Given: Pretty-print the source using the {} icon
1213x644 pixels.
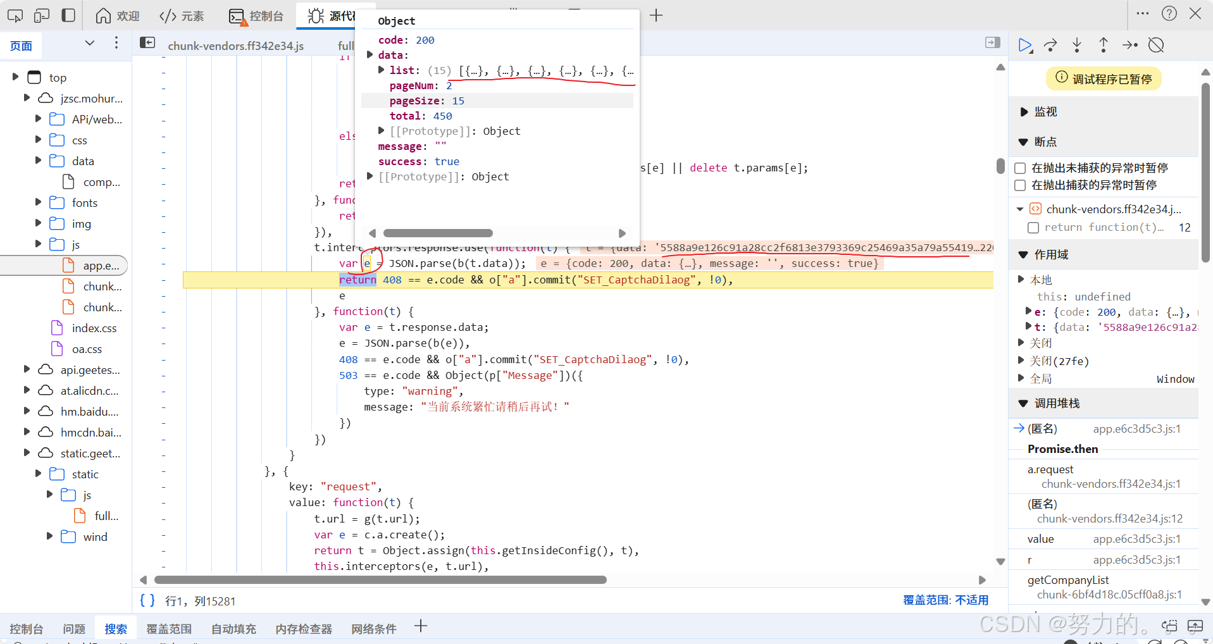Looking at the screenshot, I should tap(147, 600).
